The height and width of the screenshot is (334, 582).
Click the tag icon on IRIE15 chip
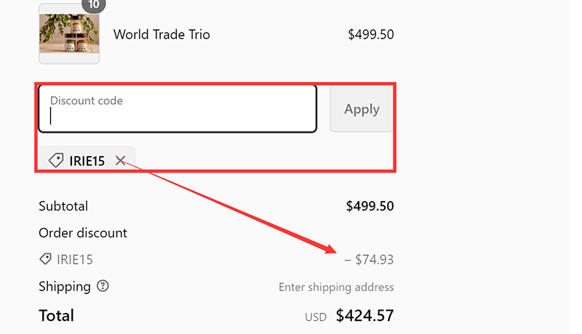pos(55,160)
